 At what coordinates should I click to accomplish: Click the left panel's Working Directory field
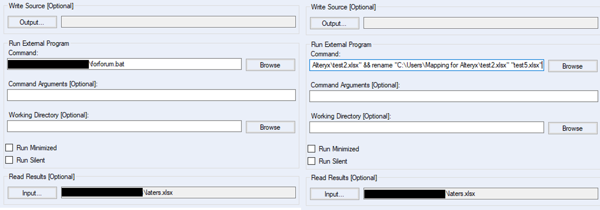click(x=124, y=126)
